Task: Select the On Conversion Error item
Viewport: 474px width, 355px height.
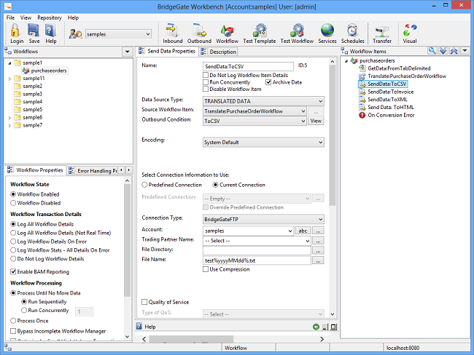Action: (x=391, y=115)
